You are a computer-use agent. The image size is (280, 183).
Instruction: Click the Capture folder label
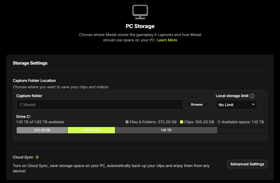click(29, 96)
